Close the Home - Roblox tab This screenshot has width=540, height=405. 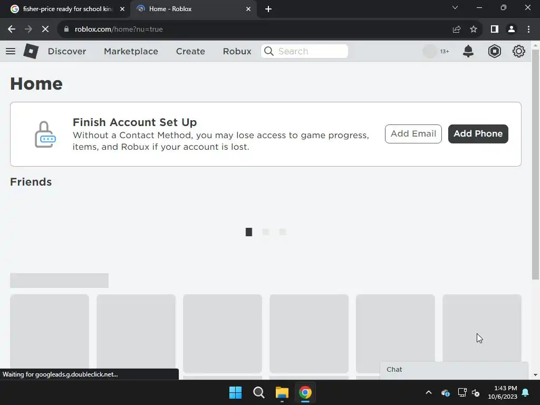pos(248,9)
